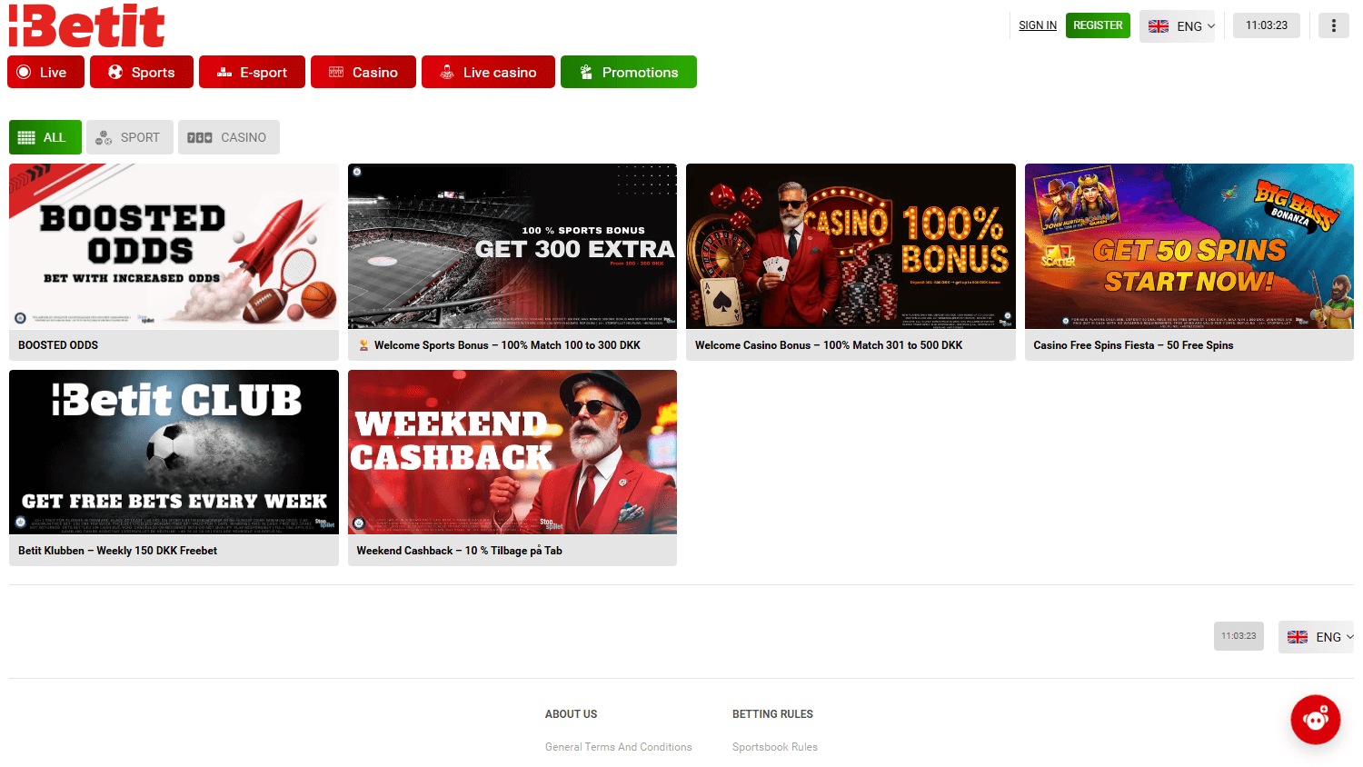Click the iBetit logo
Screen dimensions: 1363x767
click(86, 25)
